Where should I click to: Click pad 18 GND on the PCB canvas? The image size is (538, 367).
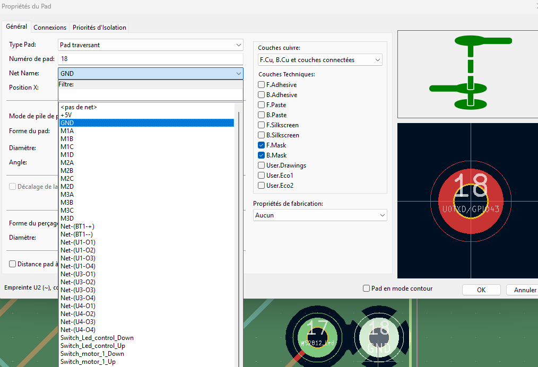point(379,337)
